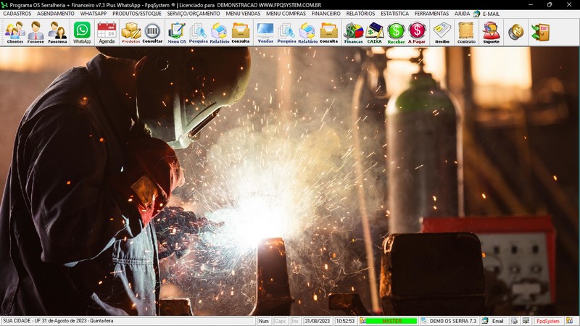This screenshot has width=580, height=326.
Task: Open the FERRAMENTAS menu
Action: pyautogui.click(x=431, y=14)
